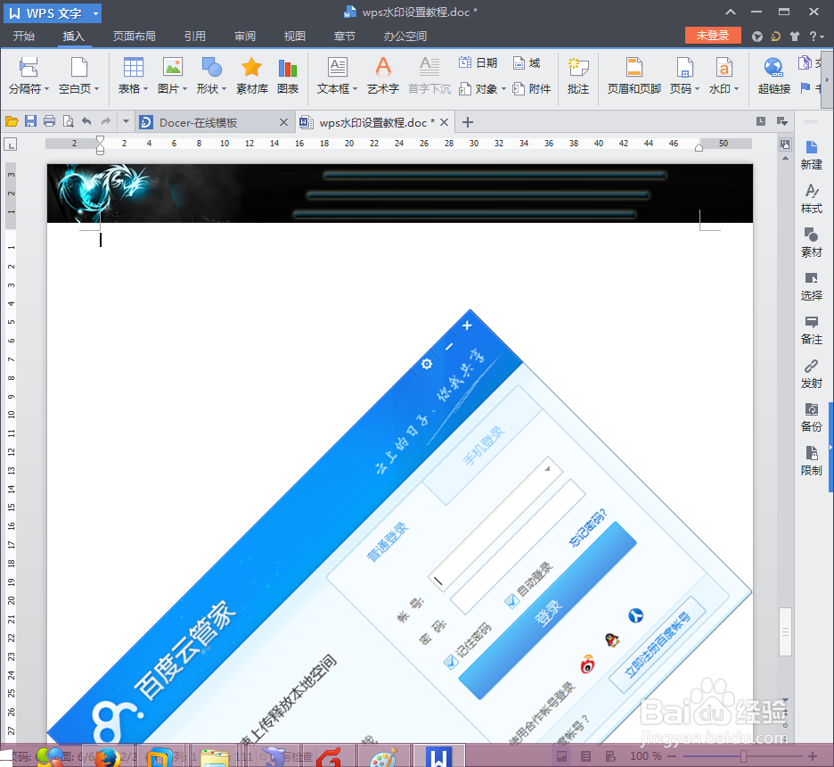Print document using printer icon
The height and width of the screenshot is (767, 834).
(50, 121)
